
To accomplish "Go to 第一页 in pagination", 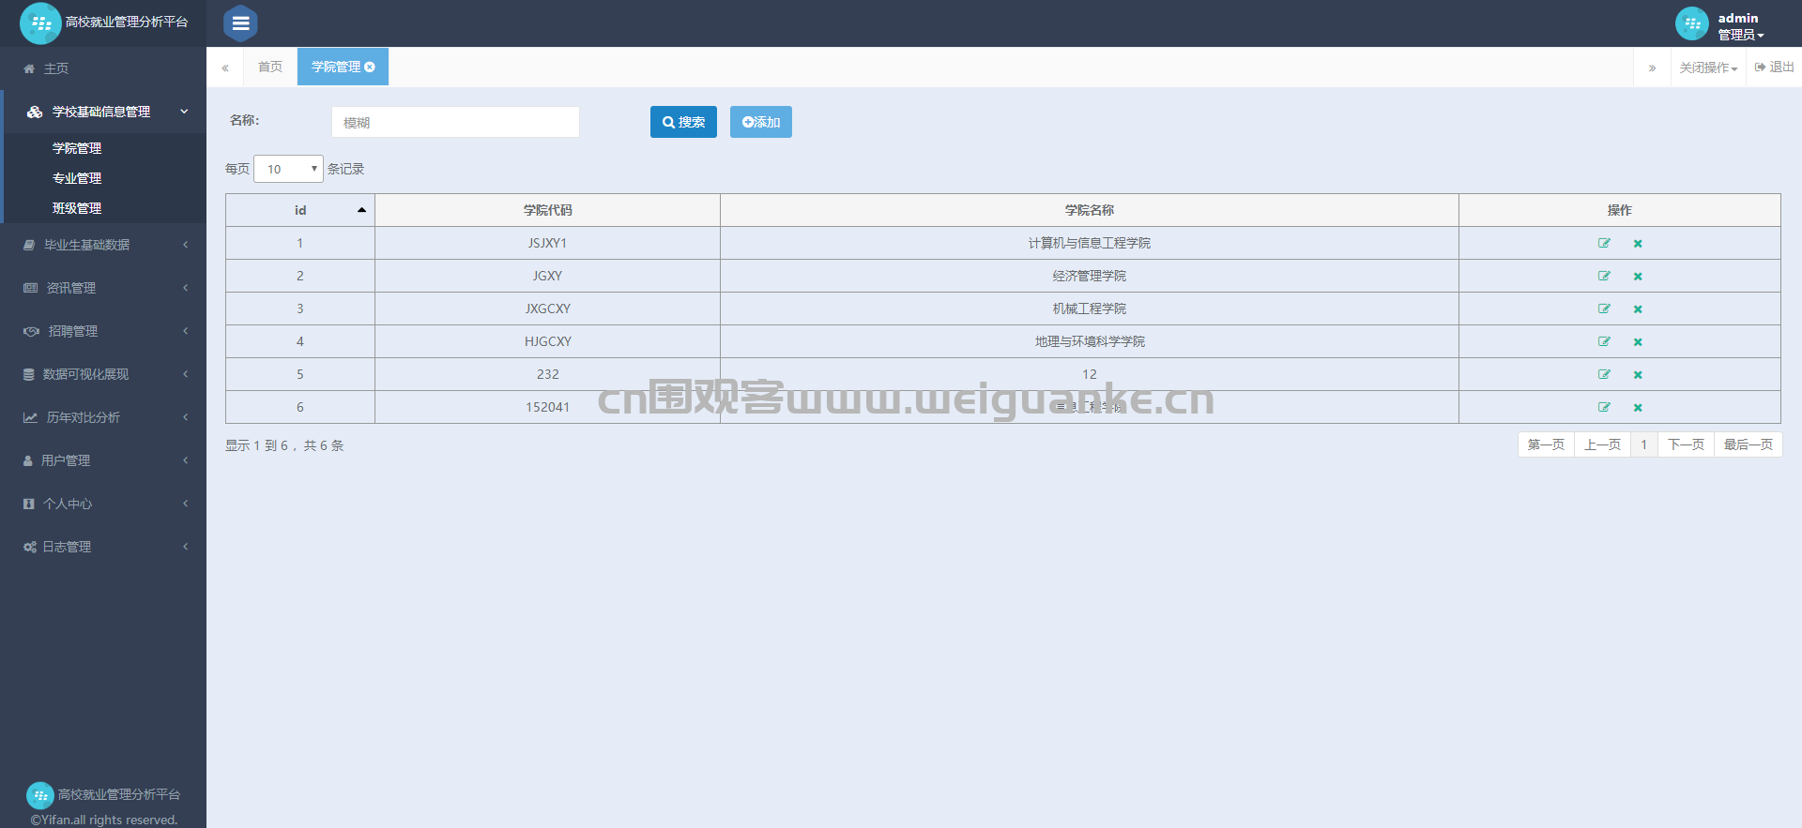I will (1546, 444).
